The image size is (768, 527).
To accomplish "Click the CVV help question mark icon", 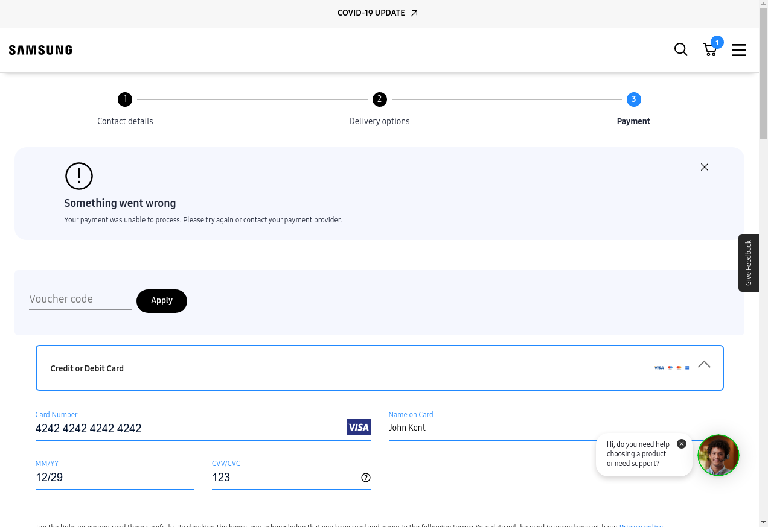I will (x=365, y=478).
